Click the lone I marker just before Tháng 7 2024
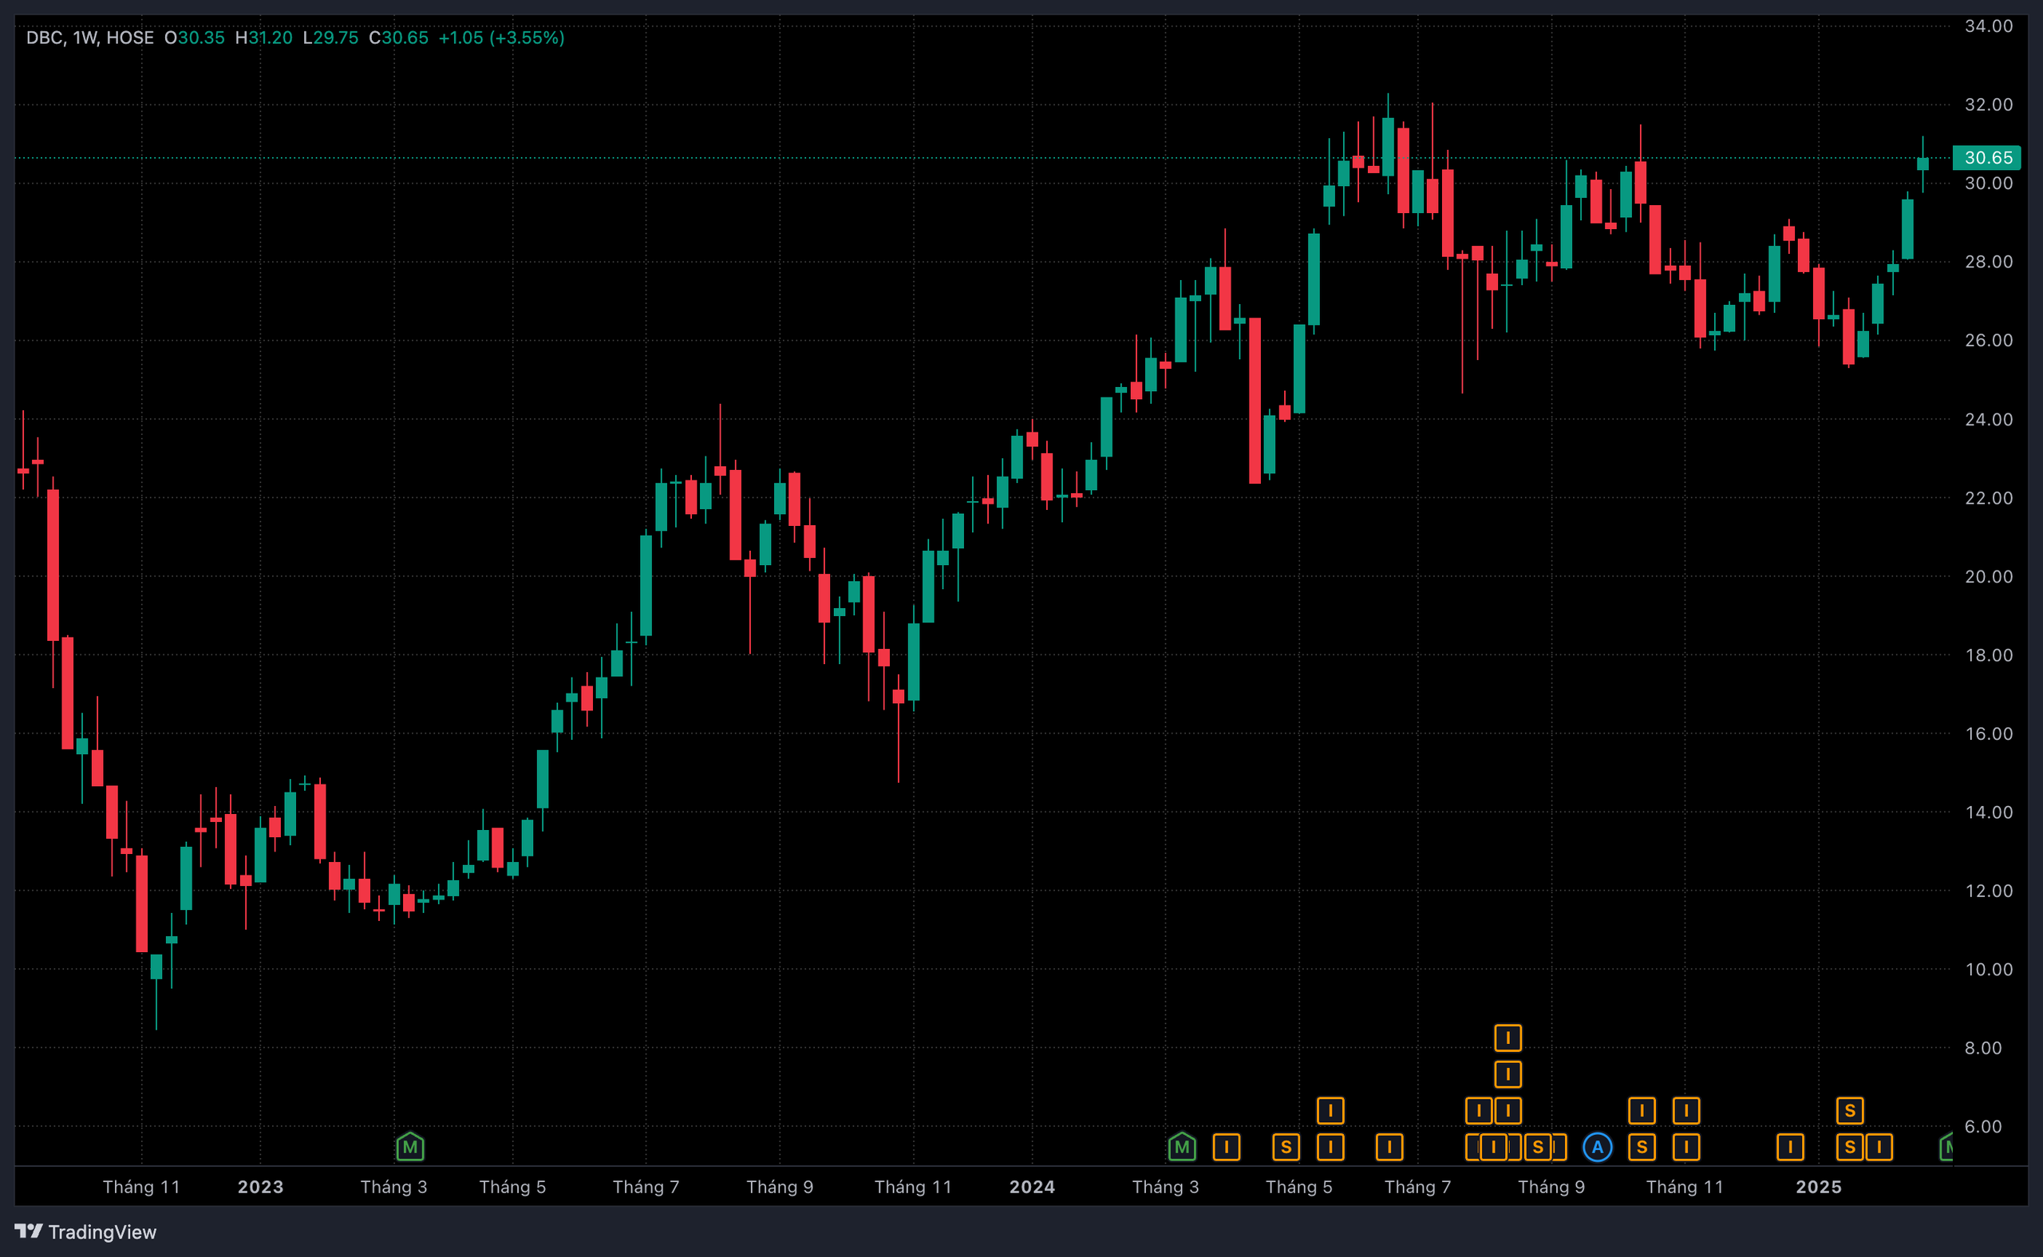This screenshot has height=1257, width=2043. pos(1389,1148)
